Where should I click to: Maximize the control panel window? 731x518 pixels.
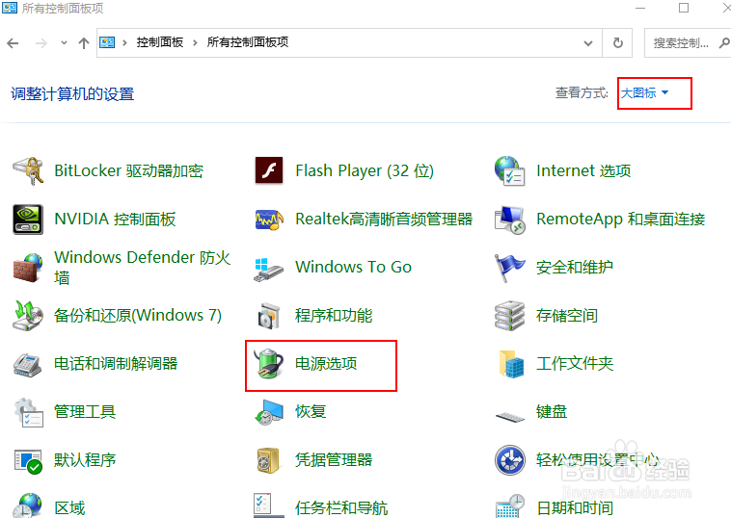click(684, 8)
